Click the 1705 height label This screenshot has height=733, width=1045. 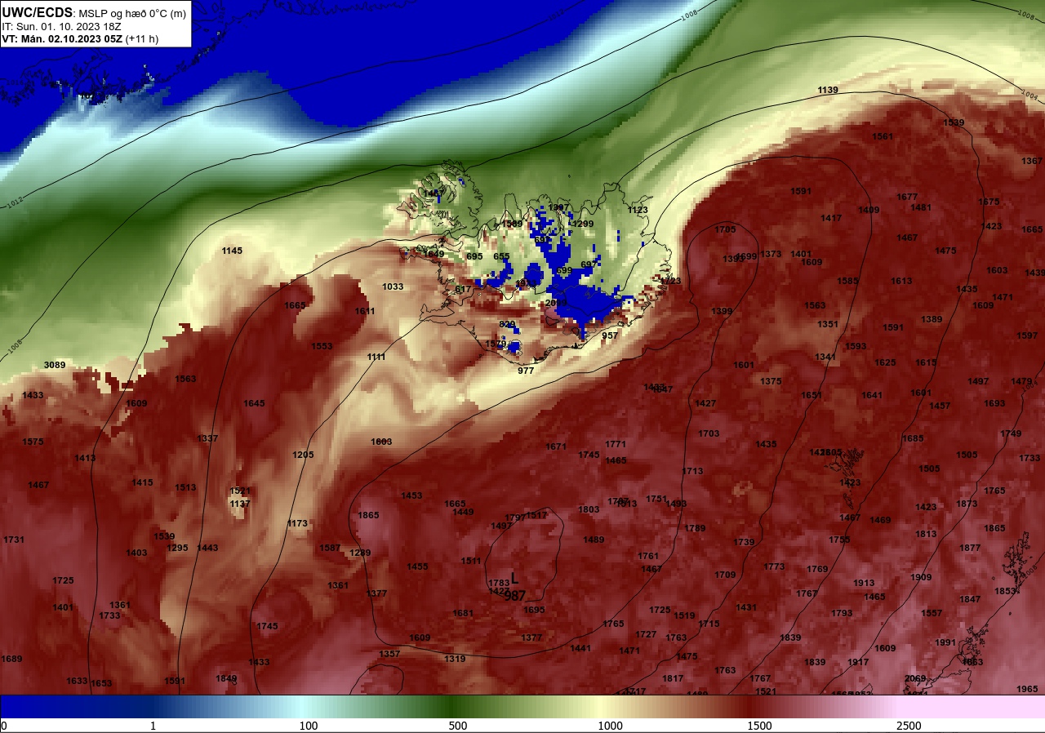pyautogui.click(x=725, y=229)
